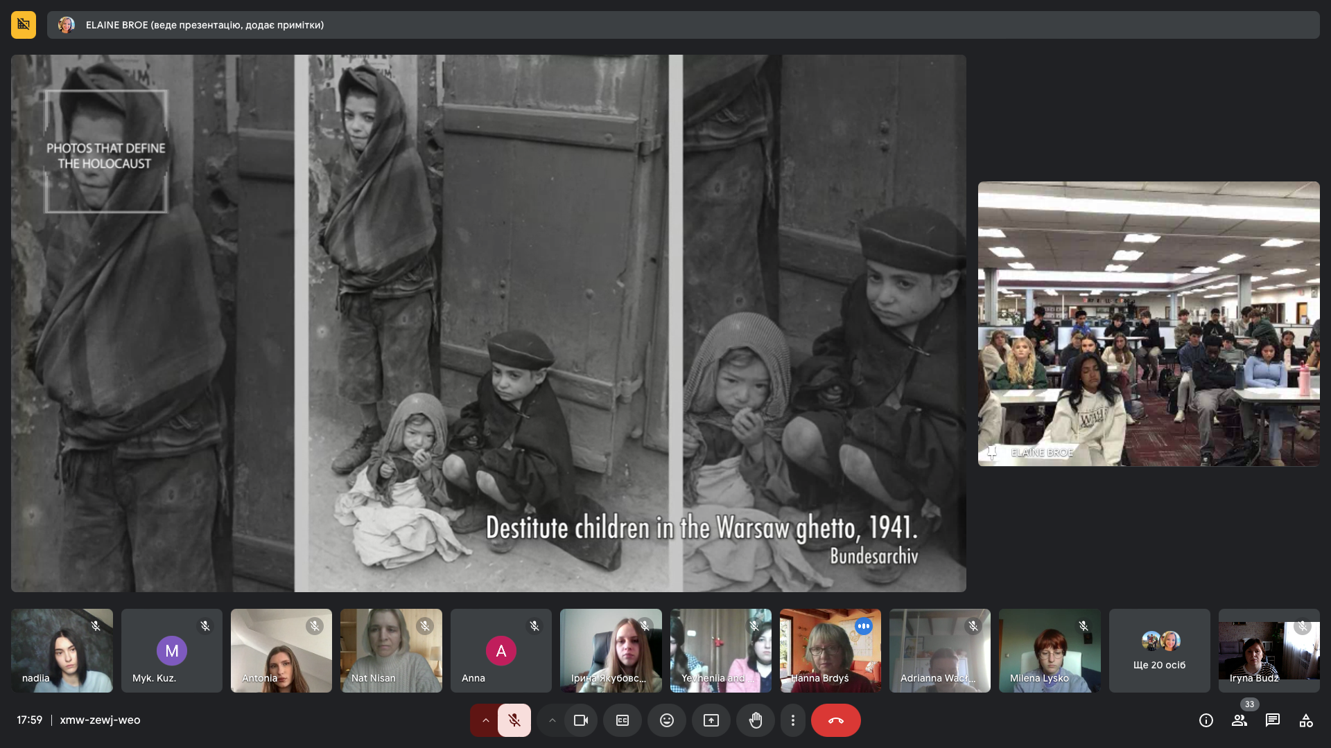Viewport: 1331px width, 748px height.
Task: Select the Hanna Brdyś participant tile
Action: (830, 650)
